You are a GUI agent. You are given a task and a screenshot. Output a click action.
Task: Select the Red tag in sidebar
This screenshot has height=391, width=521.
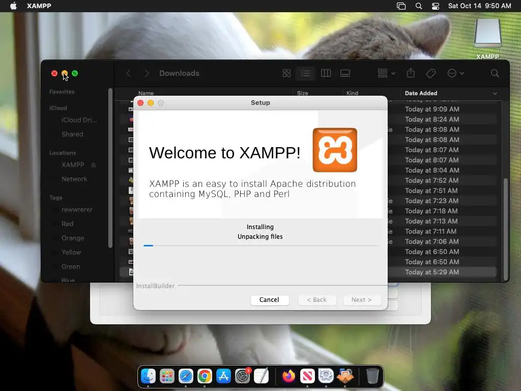point(67,224)
